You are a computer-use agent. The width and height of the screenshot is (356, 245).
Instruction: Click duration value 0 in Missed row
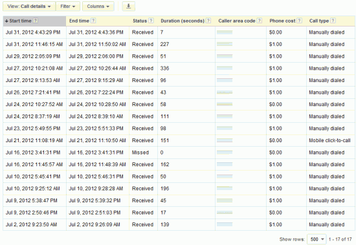pyautogui.click(x=162, y=153)
